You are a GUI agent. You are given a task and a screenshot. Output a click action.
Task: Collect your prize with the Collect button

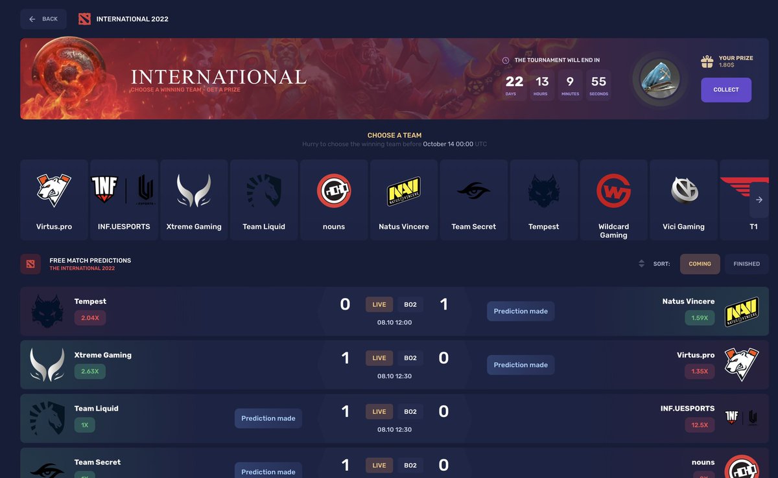pyautogui.click(x=726, y=90)
